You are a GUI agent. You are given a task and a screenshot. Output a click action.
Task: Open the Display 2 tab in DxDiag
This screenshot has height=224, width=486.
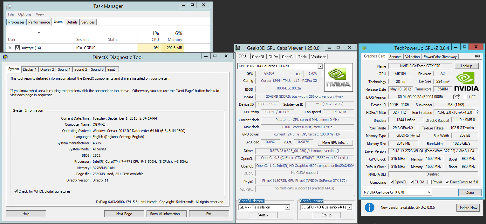(47, 69)
